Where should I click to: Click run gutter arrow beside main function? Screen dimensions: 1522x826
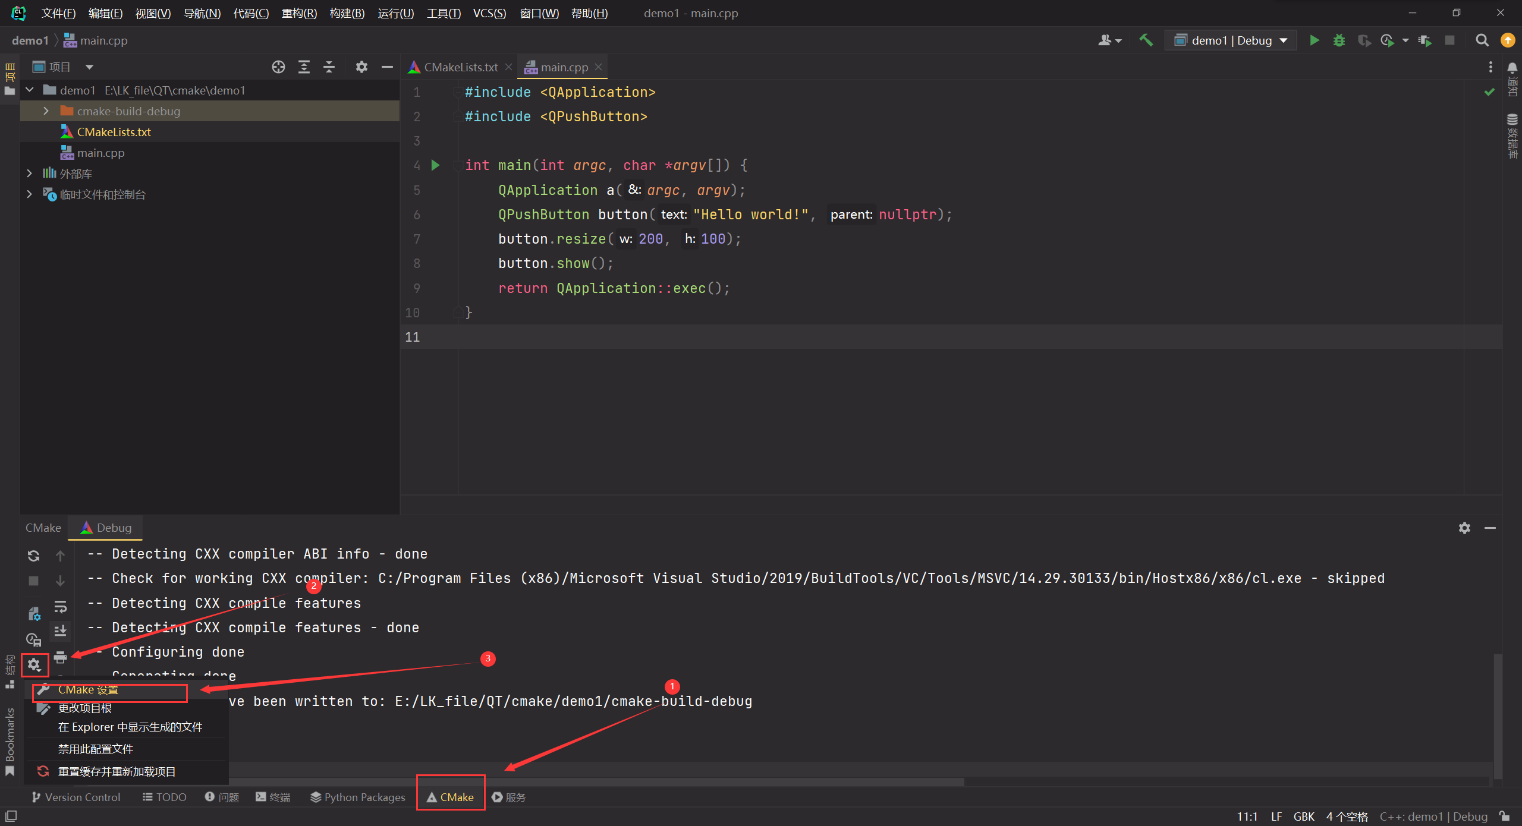[x=436, y=165]
